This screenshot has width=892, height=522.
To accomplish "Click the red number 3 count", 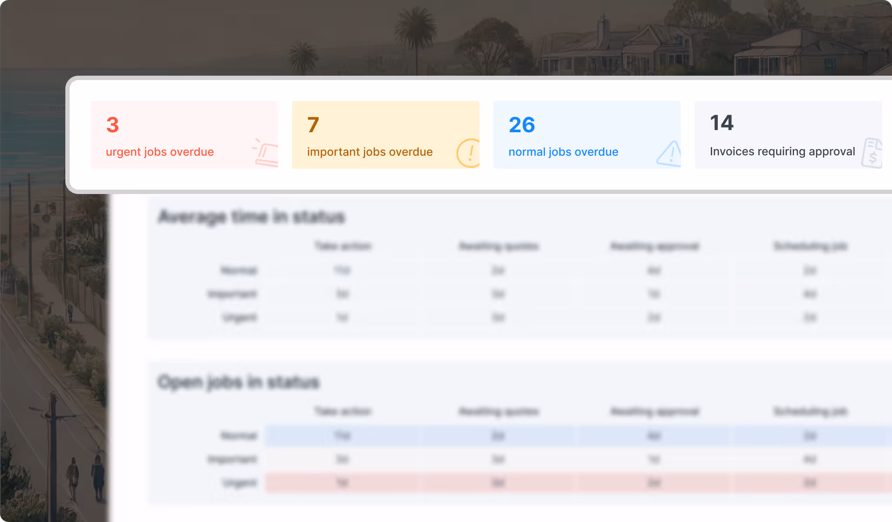I will pos(112,125).
